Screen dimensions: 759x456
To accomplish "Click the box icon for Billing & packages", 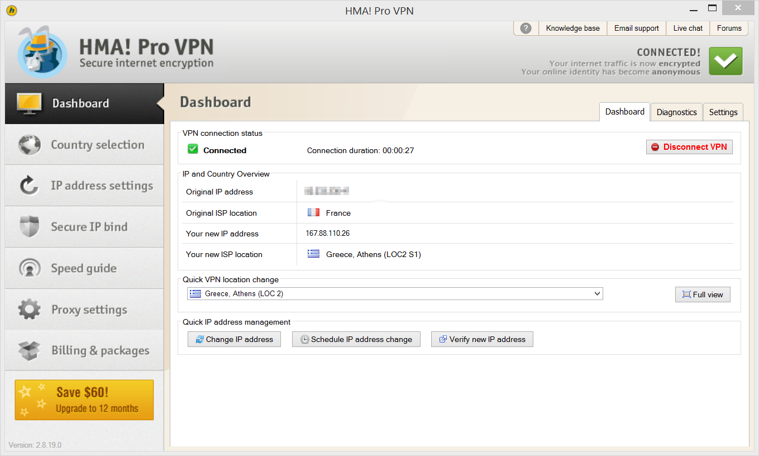I will 29,351.
